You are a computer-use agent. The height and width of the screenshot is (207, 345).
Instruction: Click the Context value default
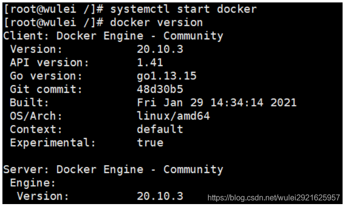point(160,129)
